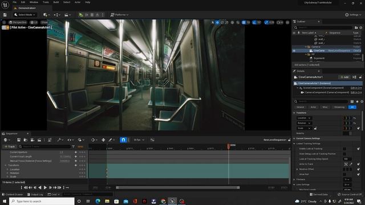The image size is (365, 205).
Task: Toggle the Scale lock icon
Action: click(315, 128)
